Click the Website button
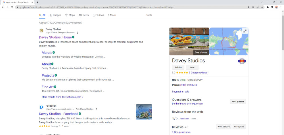Viewport: 284px width, 135px height. tap(178, 67)
